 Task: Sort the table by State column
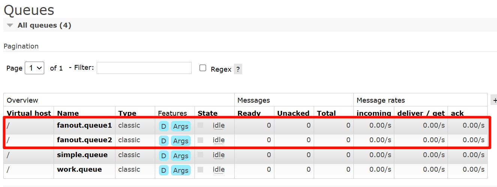pos(207,113)
